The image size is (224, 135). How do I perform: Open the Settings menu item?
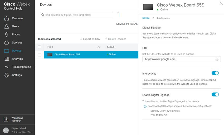coord(17,75)
